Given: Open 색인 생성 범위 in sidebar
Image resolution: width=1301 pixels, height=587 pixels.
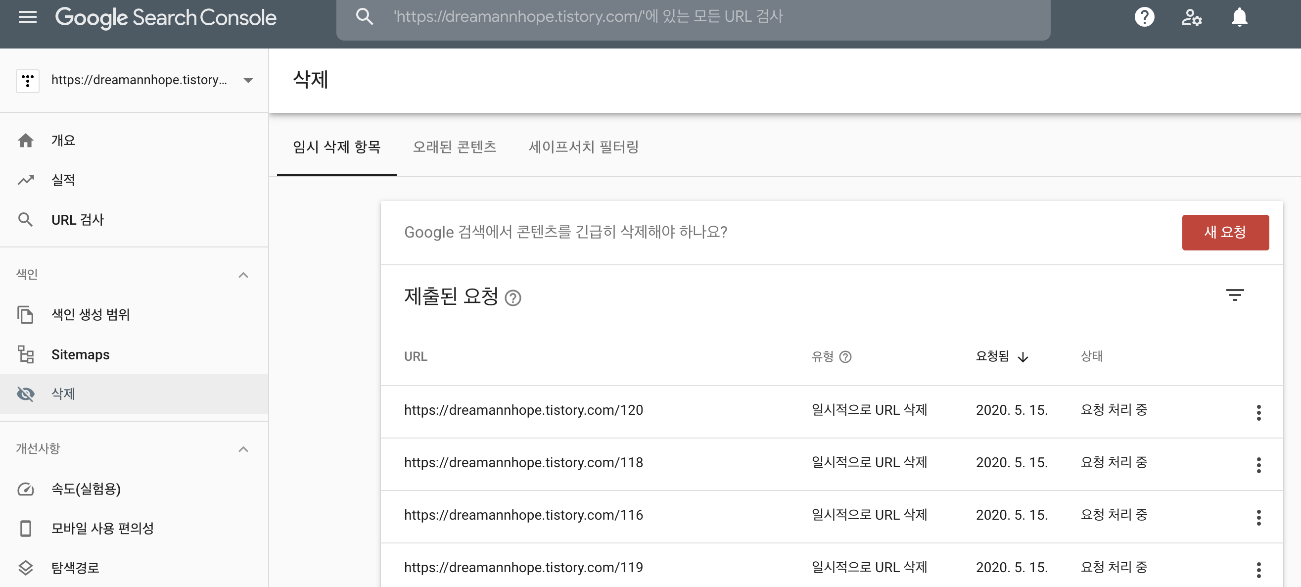Looking at the screenshot, I should (134, 314).
